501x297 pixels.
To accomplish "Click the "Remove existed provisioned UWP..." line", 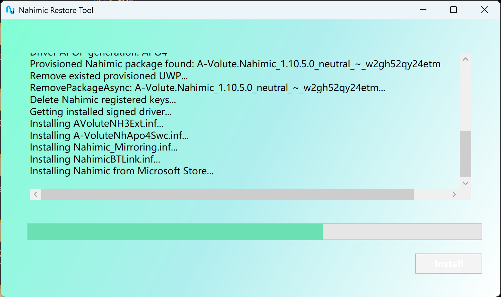I will [x=109, y=76].
